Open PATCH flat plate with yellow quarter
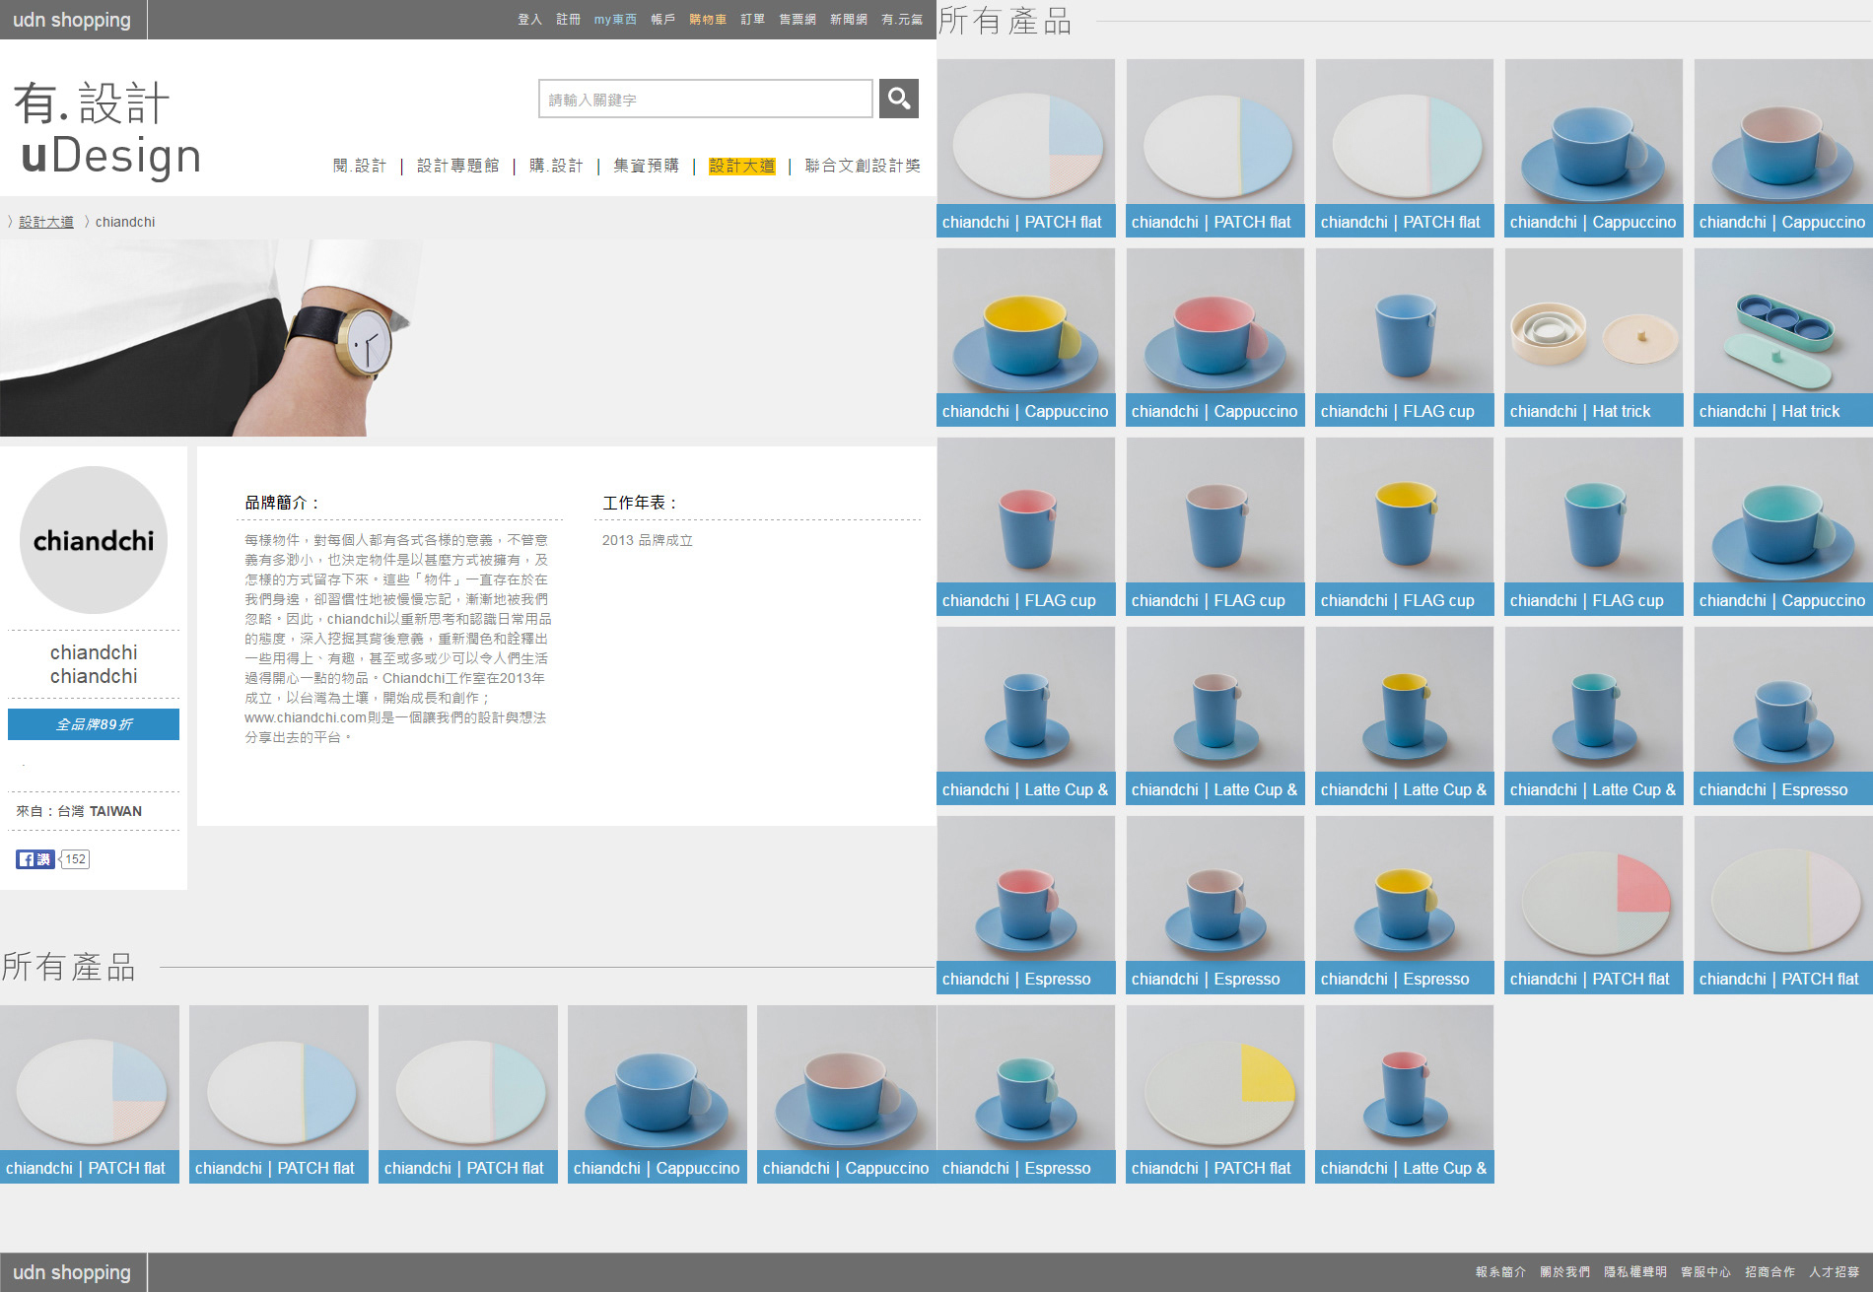1873x1292 pixels. [1215, 1094]
